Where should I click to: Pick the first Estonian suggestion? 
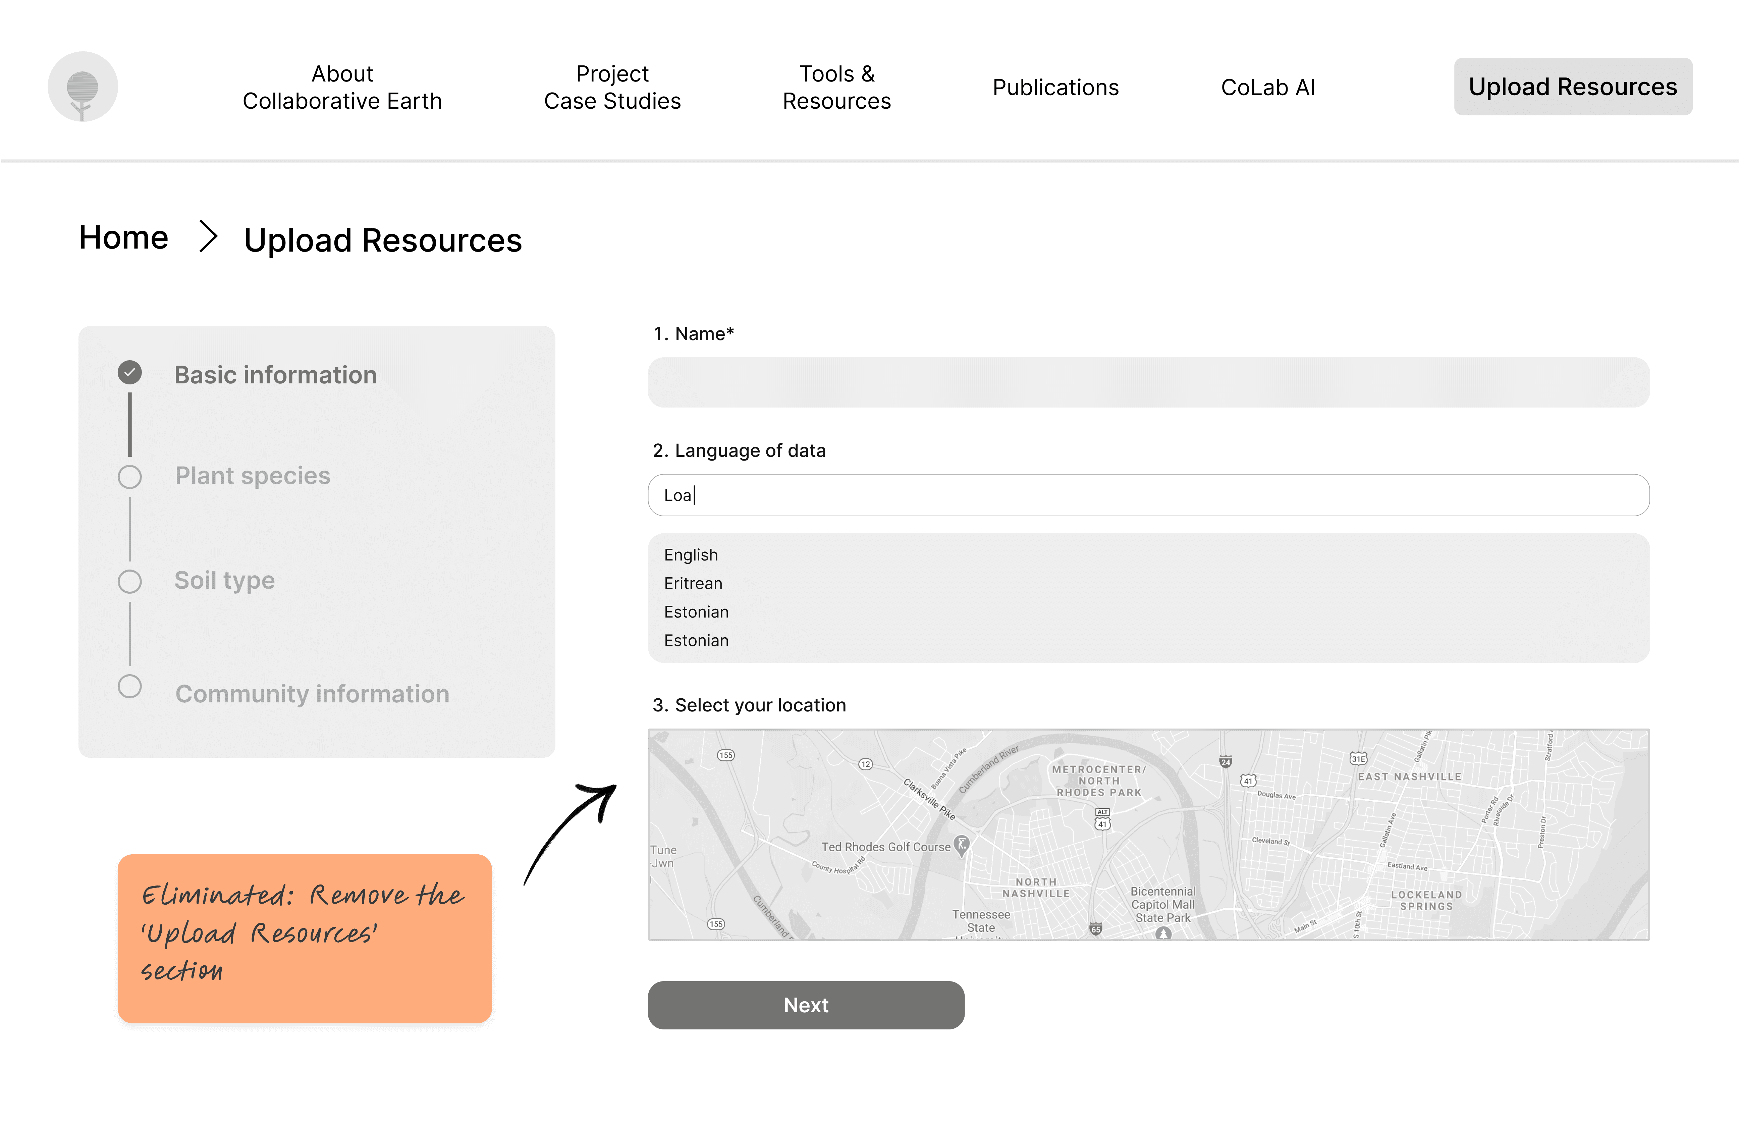[x=696, y=612]
